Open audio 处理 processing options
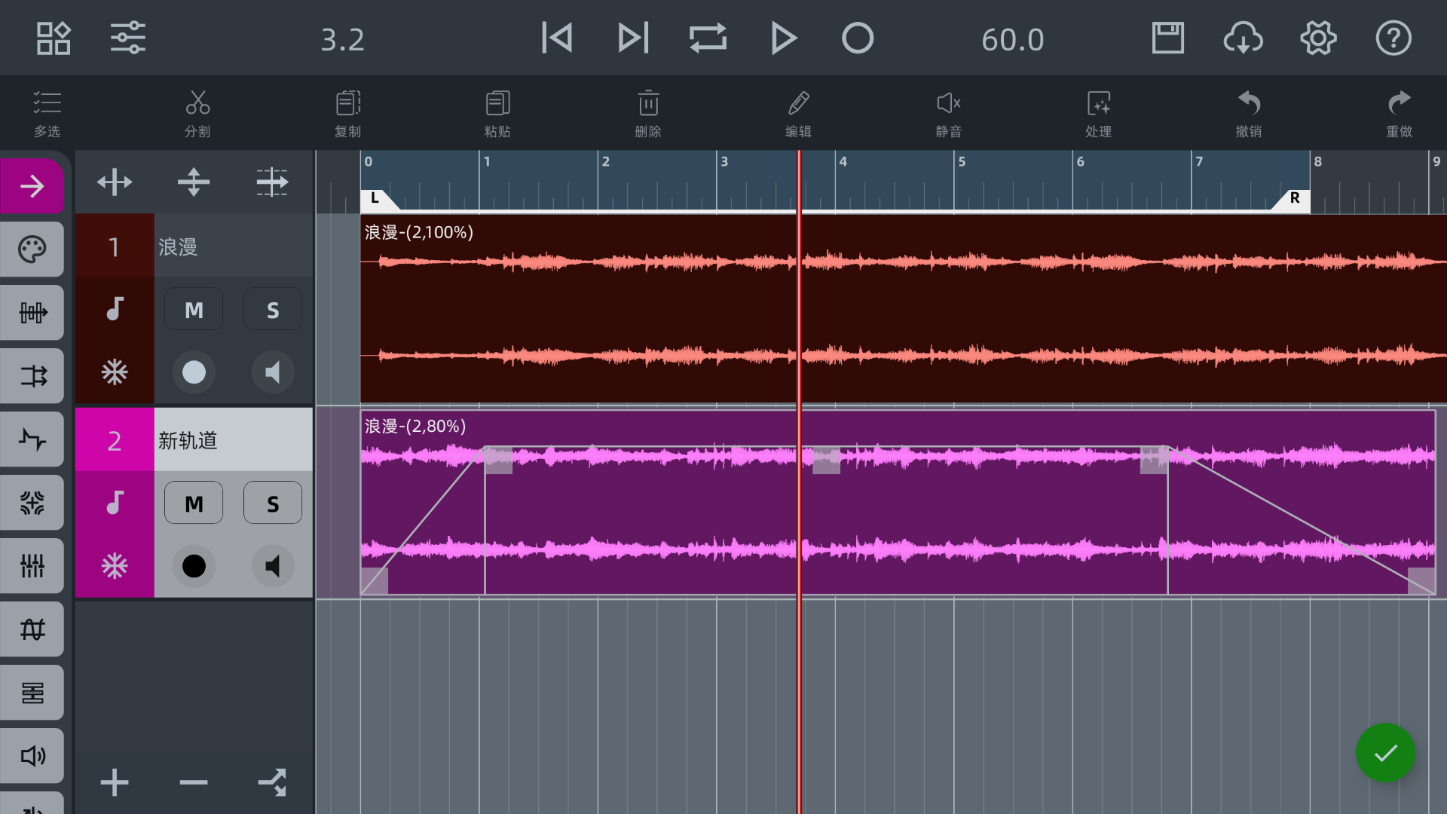Screen dimensions: 1447x814 [1099, 112]
